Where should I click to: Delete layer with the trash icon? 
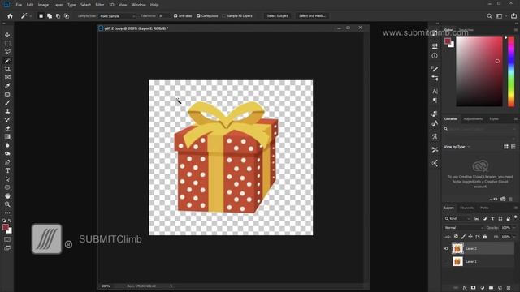(509, 288)
